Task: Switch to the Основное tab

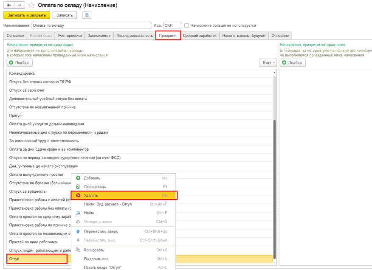Action: click(15, 36)
